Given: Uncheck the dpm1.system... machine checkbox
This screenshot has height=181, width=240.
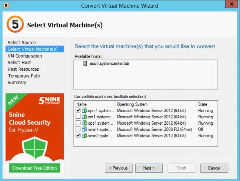Looking at the screenshot, I should [78, 110].
